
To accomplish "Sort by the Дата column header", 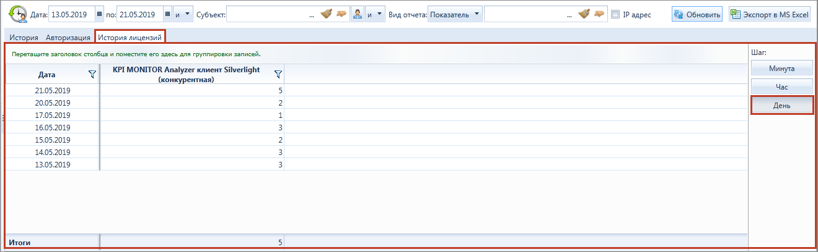I will [47, 75].
